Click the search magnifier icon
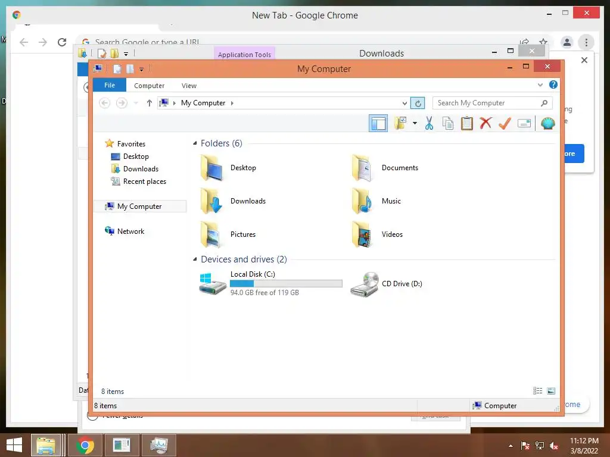Screen dimensions: 610x457 coord(544,103)
